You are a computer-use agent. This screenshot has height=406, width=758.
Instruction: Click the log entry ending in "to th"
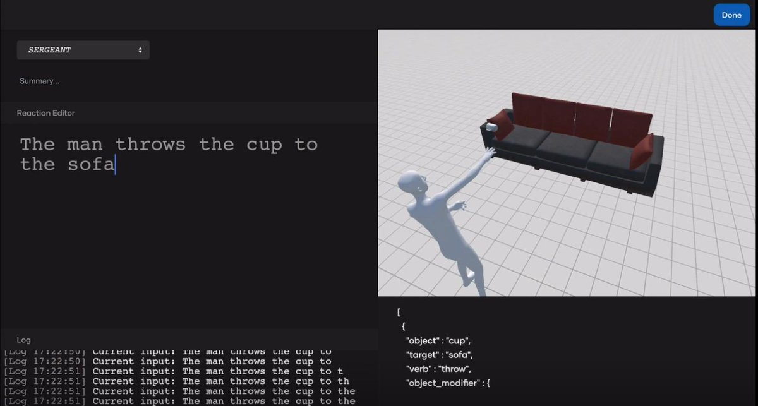click(177, 381)
